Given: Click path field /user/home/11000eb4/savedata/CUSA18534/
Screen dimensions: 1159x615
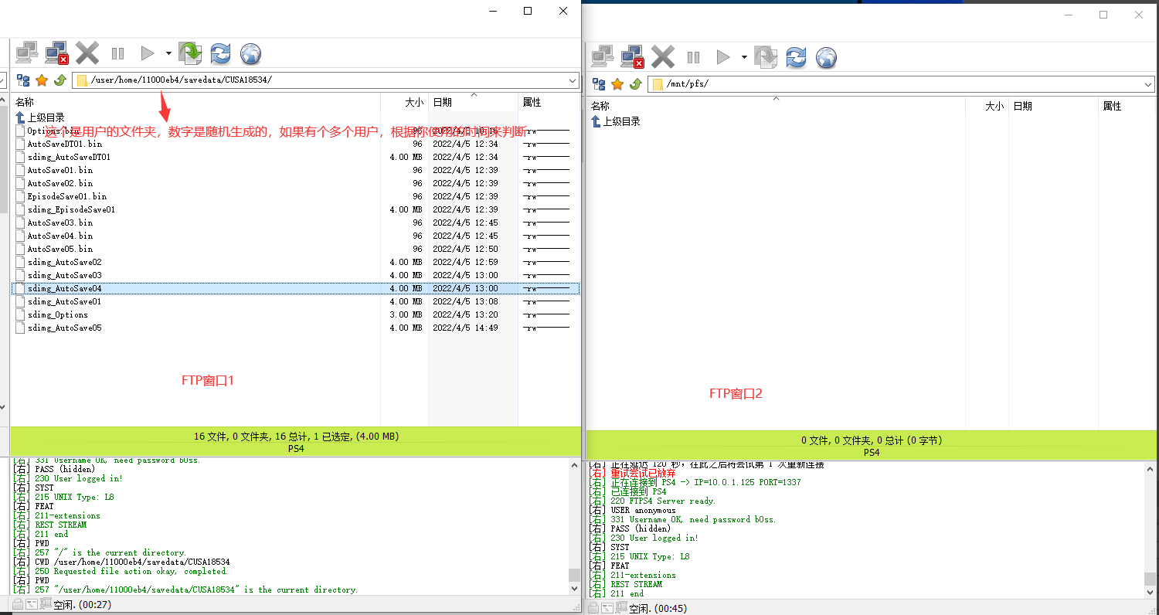Looking at the screenshot, I should tap(325, 80).
